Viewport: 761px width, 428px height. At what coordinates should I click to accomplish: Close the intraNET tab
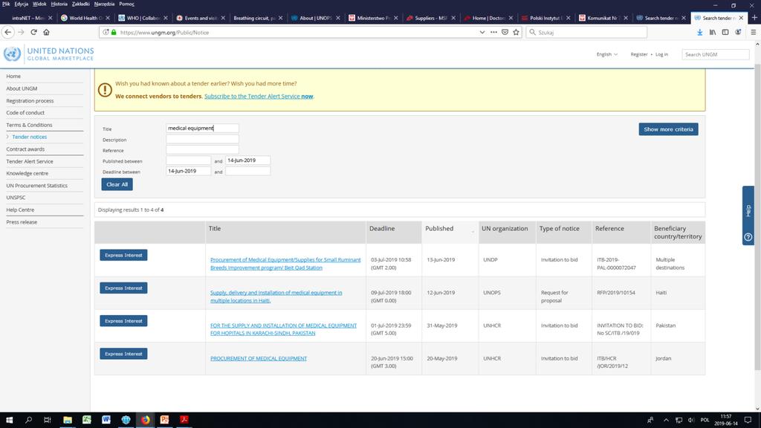50,18
